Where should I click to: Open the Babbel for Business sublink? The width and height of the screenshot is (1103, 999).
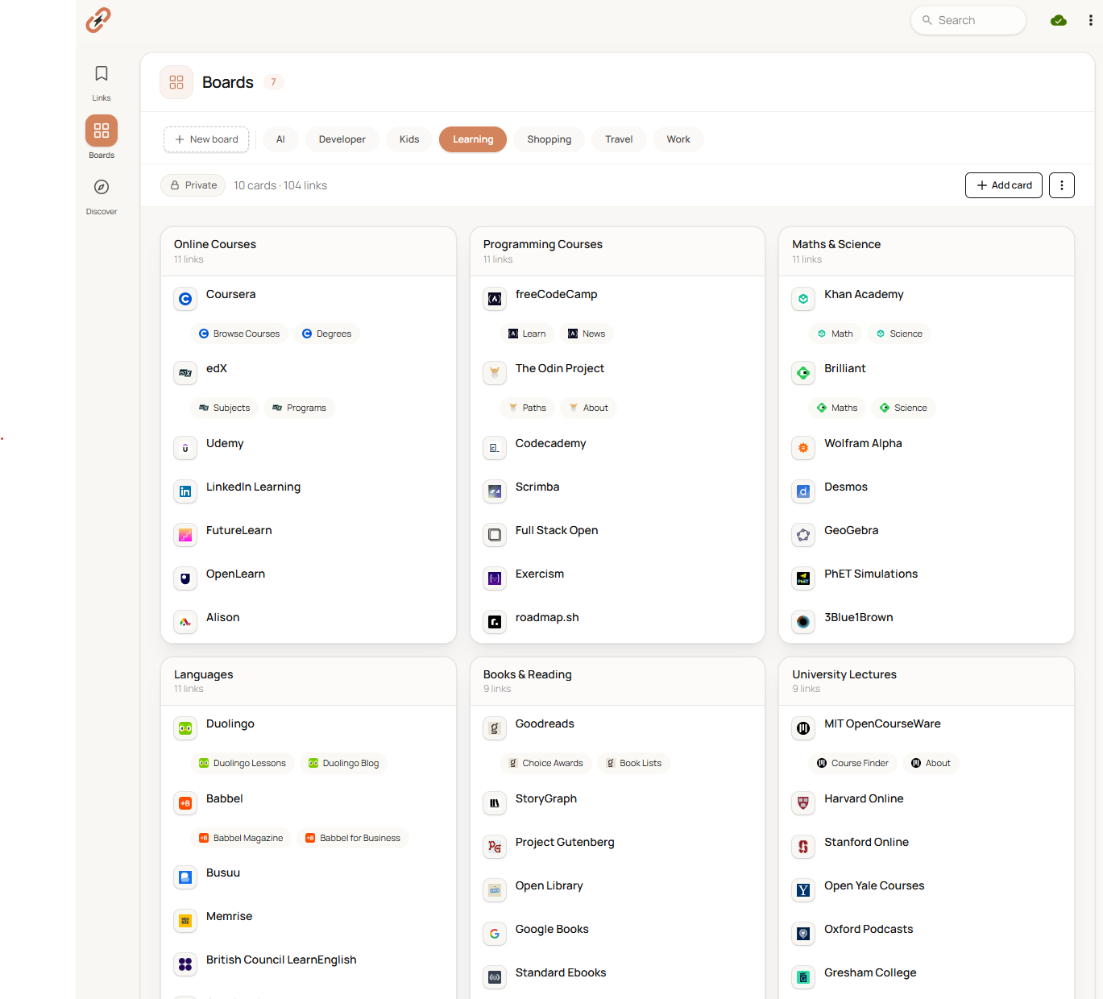tap(353, 838)
